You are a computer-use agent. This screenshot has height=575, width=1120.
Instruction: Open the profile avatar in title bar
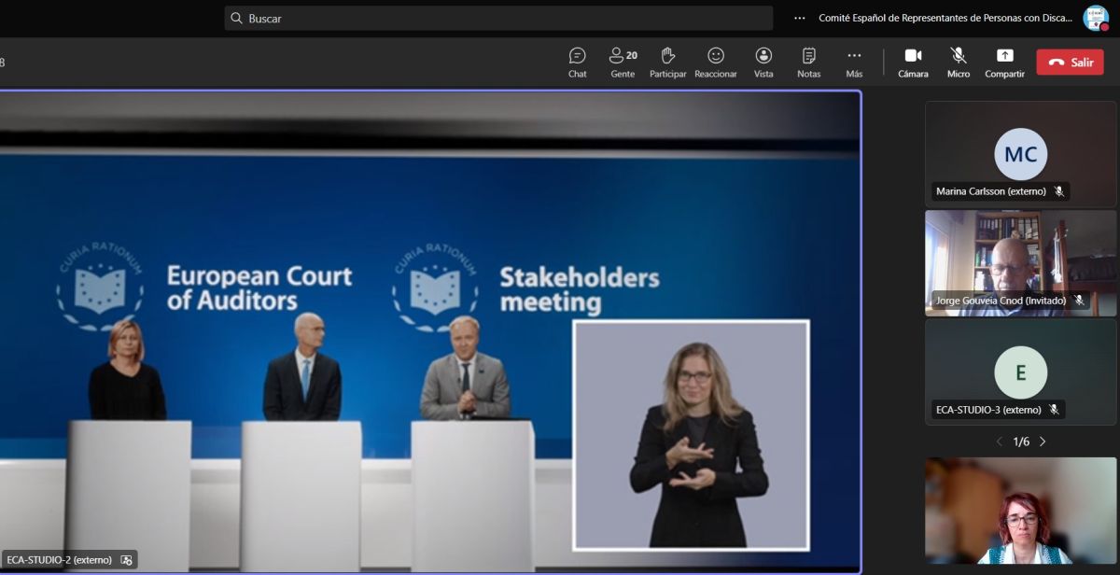click(x=1095, y=18)
